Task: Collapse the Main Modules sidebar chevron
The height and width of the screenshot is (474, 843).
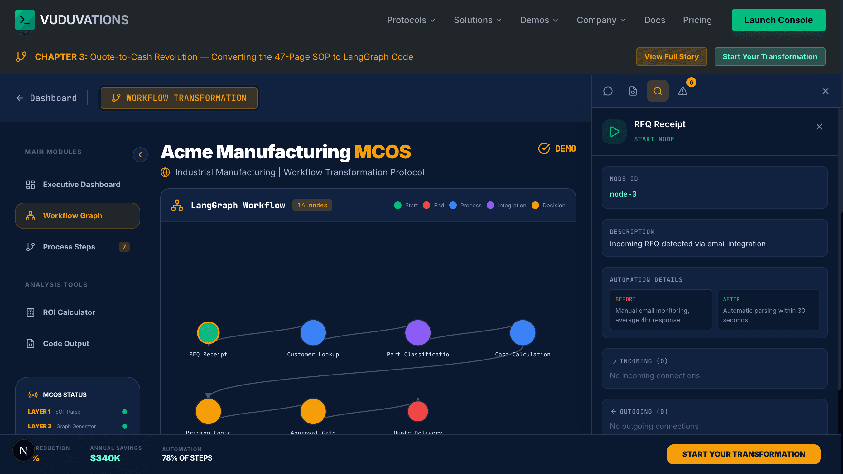Action: [x=140, y=154]
